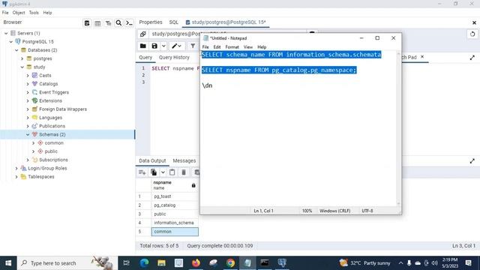The height and width of the screenshot is (270, 480).
Task: Click the View Data table icon in Browser toolbar
Action: 97,23
